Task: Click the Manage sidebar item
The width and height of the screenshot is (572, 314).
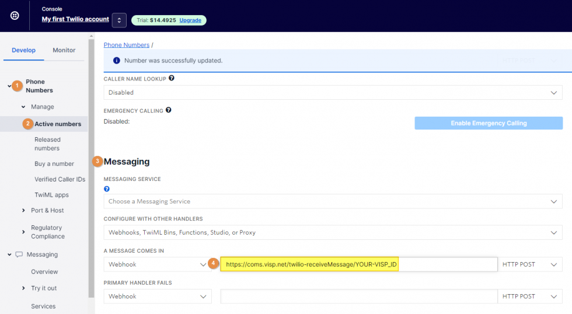Action: 42,107
